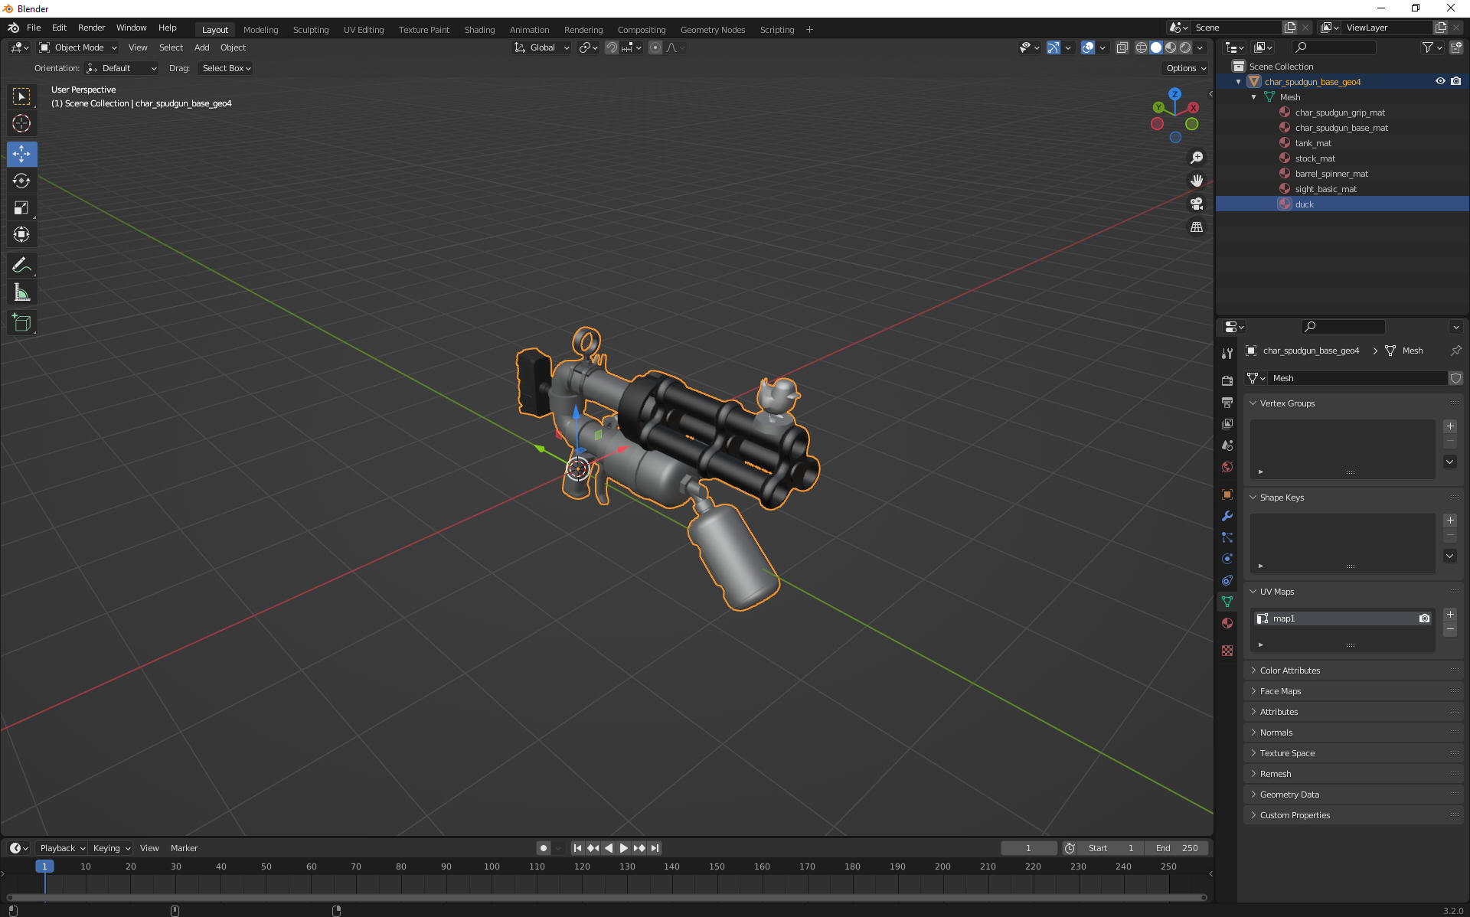
Task: Toggle X-ray display mode
Action: click(x=1122, y=47)
